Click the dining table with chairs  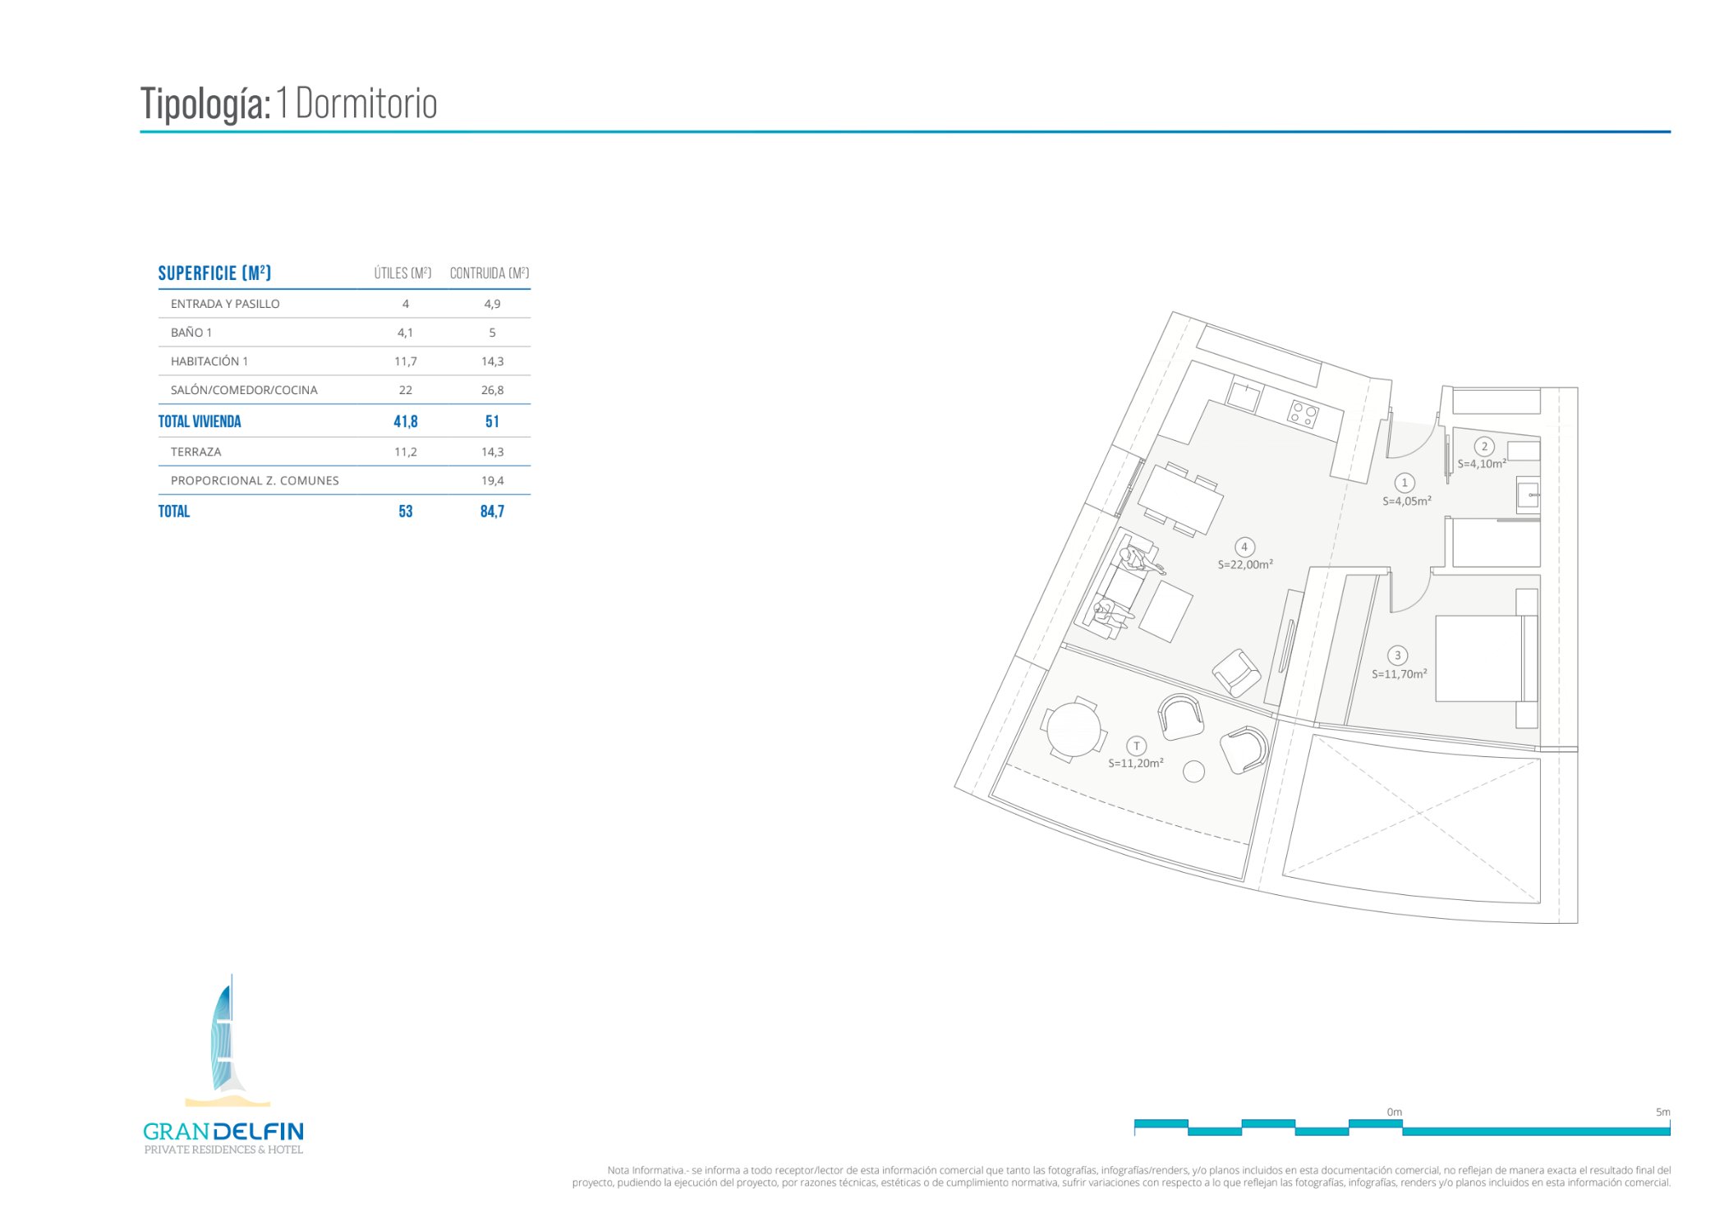point(1179,498)
